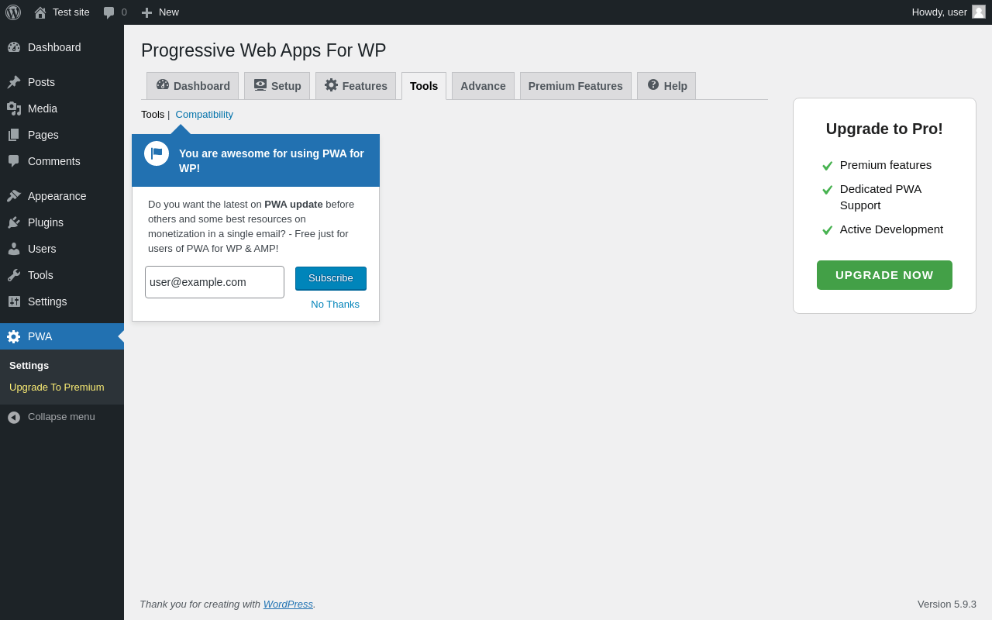Open the Media library icon

pyautogui.click(x=14, y=108)
